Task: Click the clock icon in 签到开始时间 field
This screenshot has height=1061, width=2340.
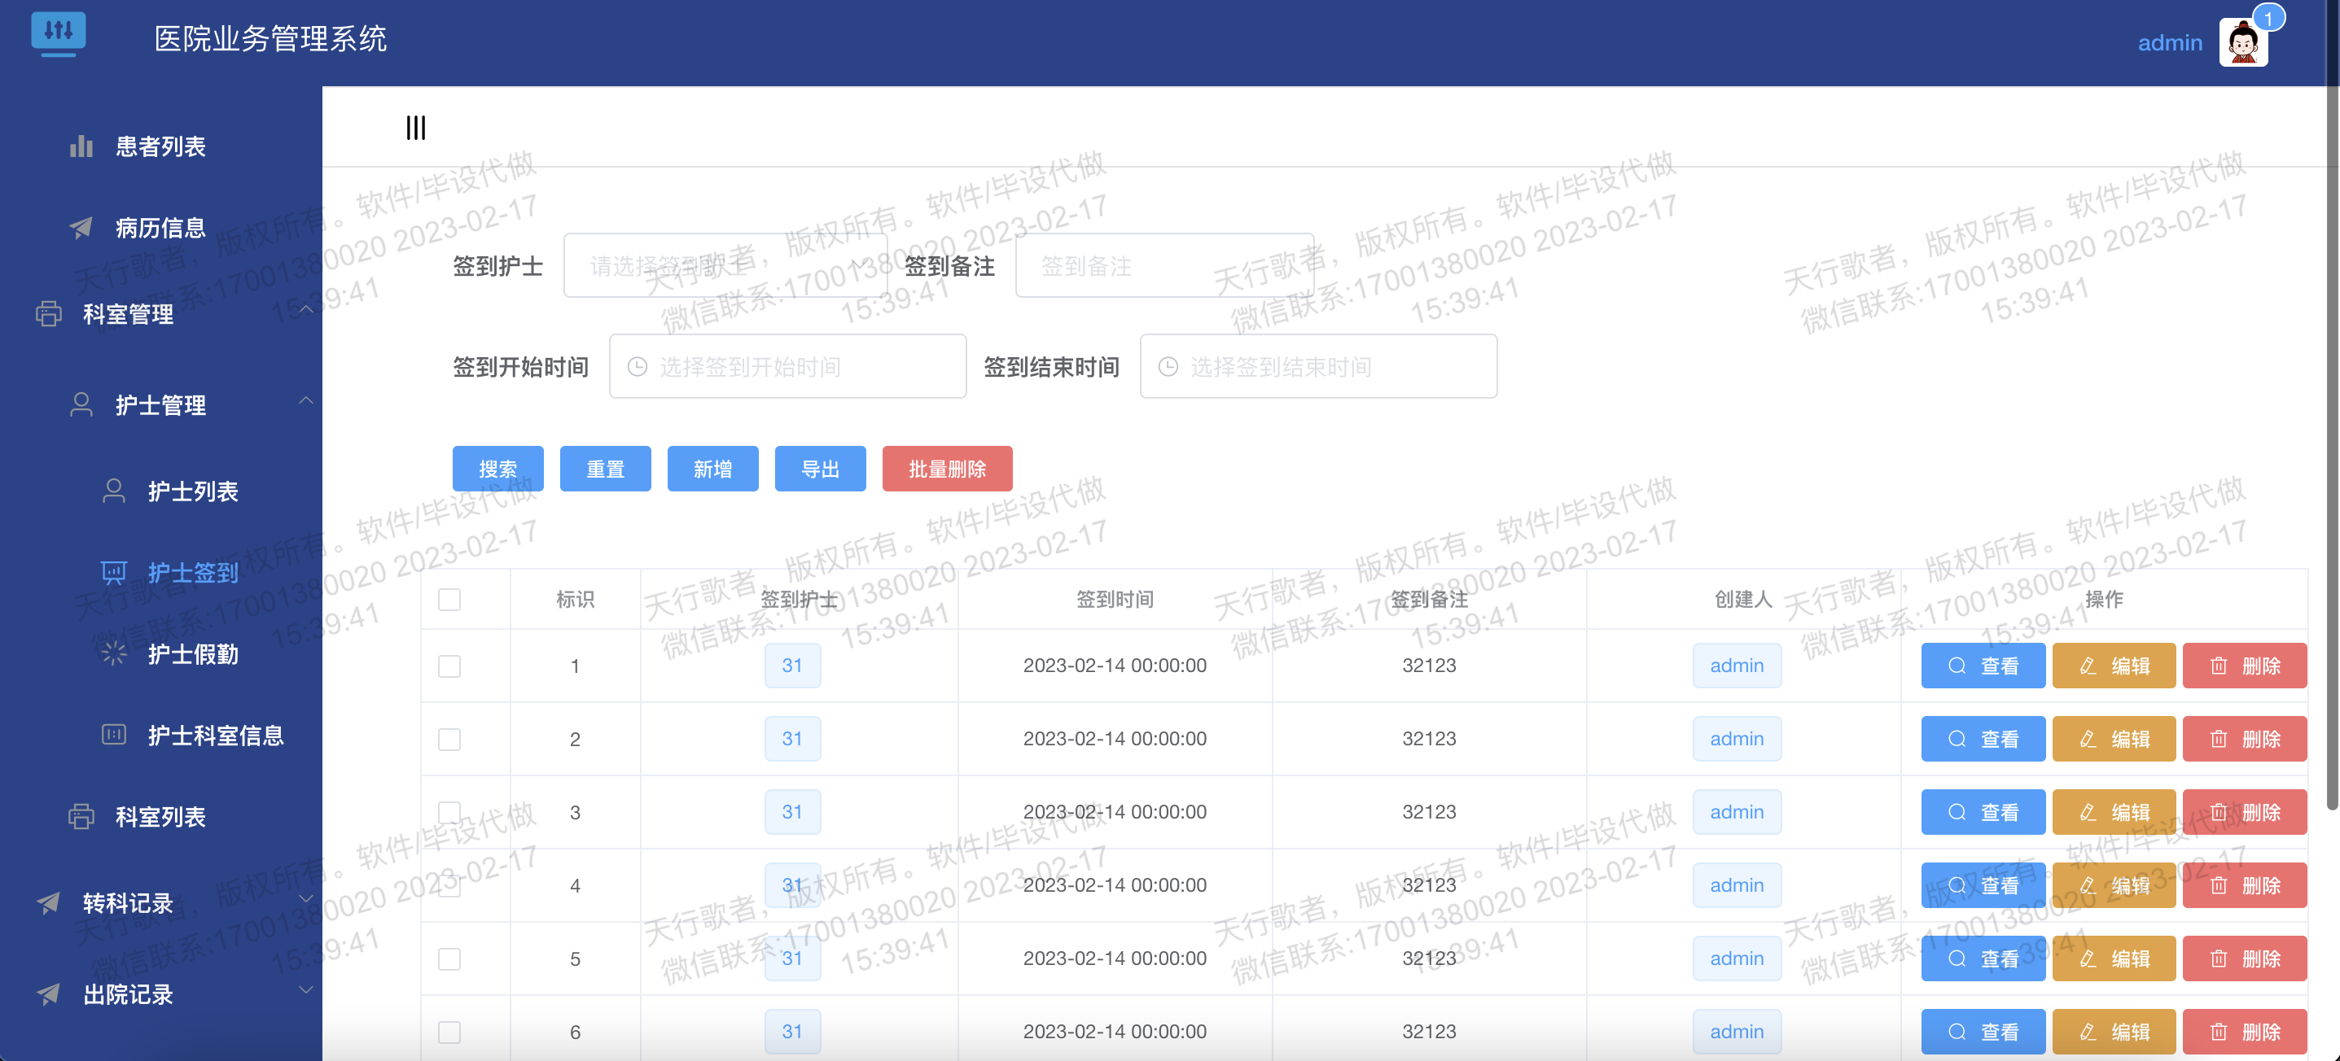Action: [638, 367]
